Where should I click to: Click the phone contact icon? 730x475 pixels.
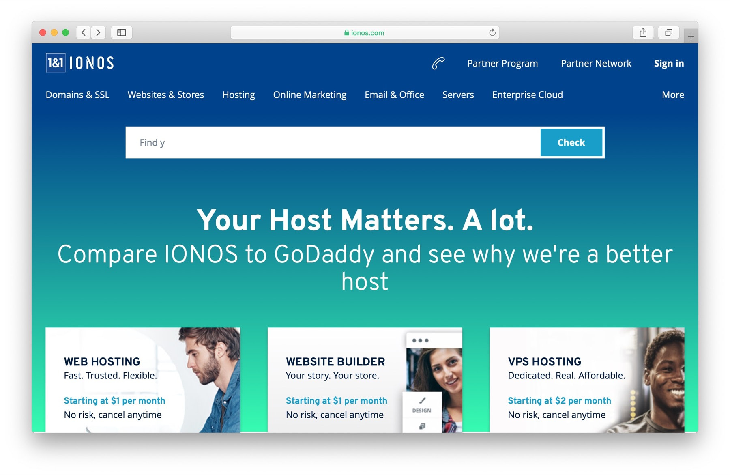click(x=438, y=63)
